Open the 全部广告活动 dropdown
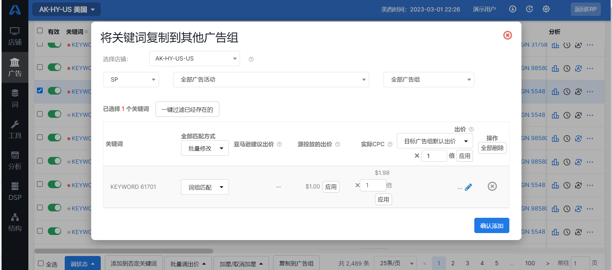The image size is (612, 270). click(271, 80)
